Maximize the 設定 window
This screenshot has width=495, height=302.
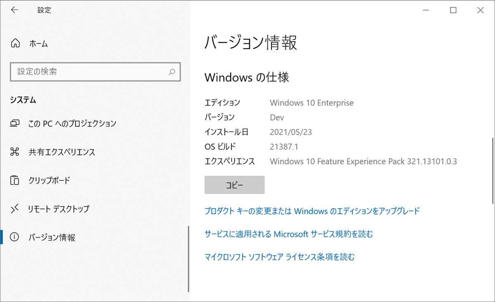[453, 10]
